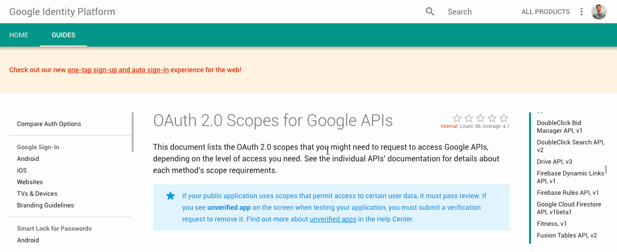This screenshot has width=617, height=252.
Task: Open Compare Auth Options in sidebar
Action: (x=49, y=124)
